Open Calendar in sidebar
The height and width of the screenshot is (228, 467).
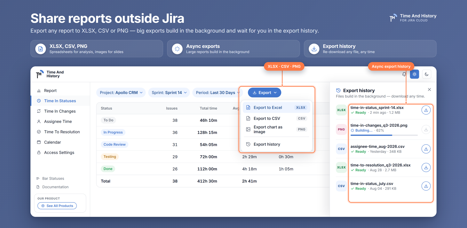60,142
